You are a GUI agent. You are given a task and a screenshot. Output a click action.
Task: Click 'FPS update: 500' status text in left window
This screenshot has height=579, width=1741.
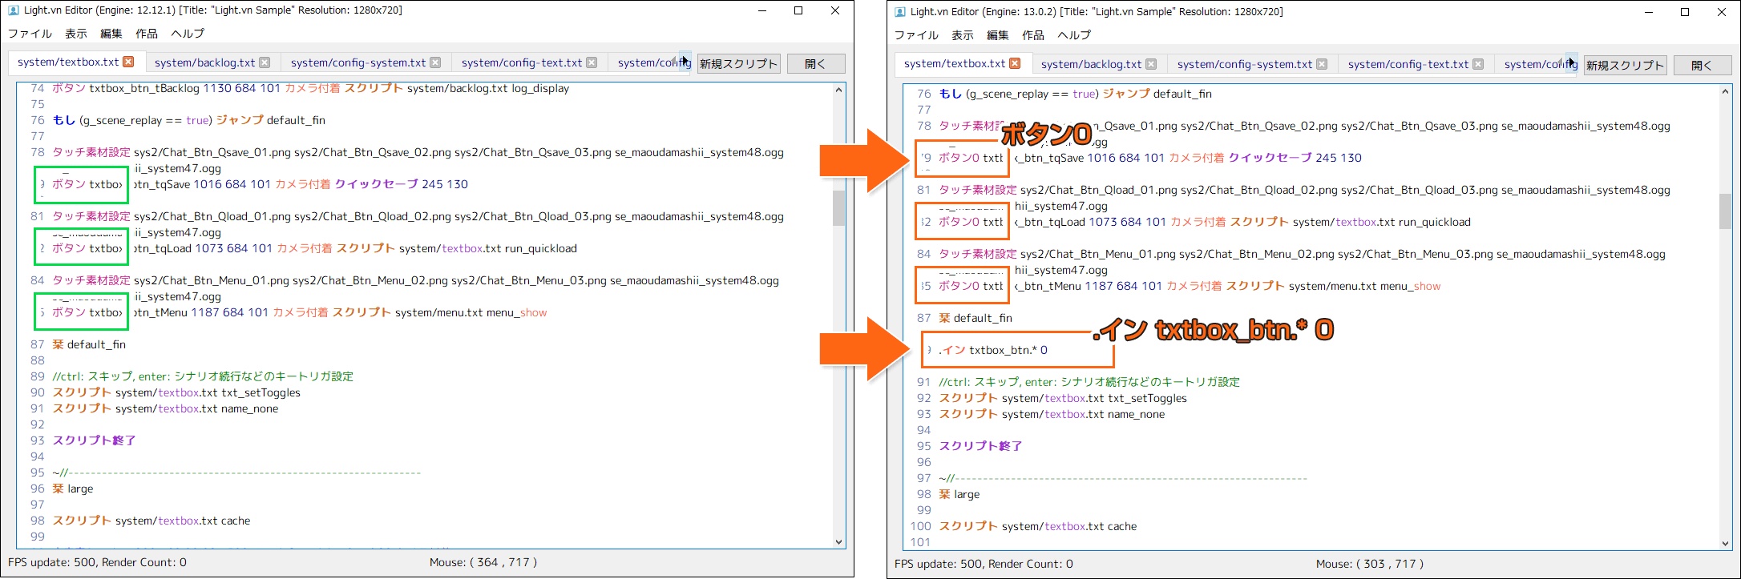(x=52, y=562)
